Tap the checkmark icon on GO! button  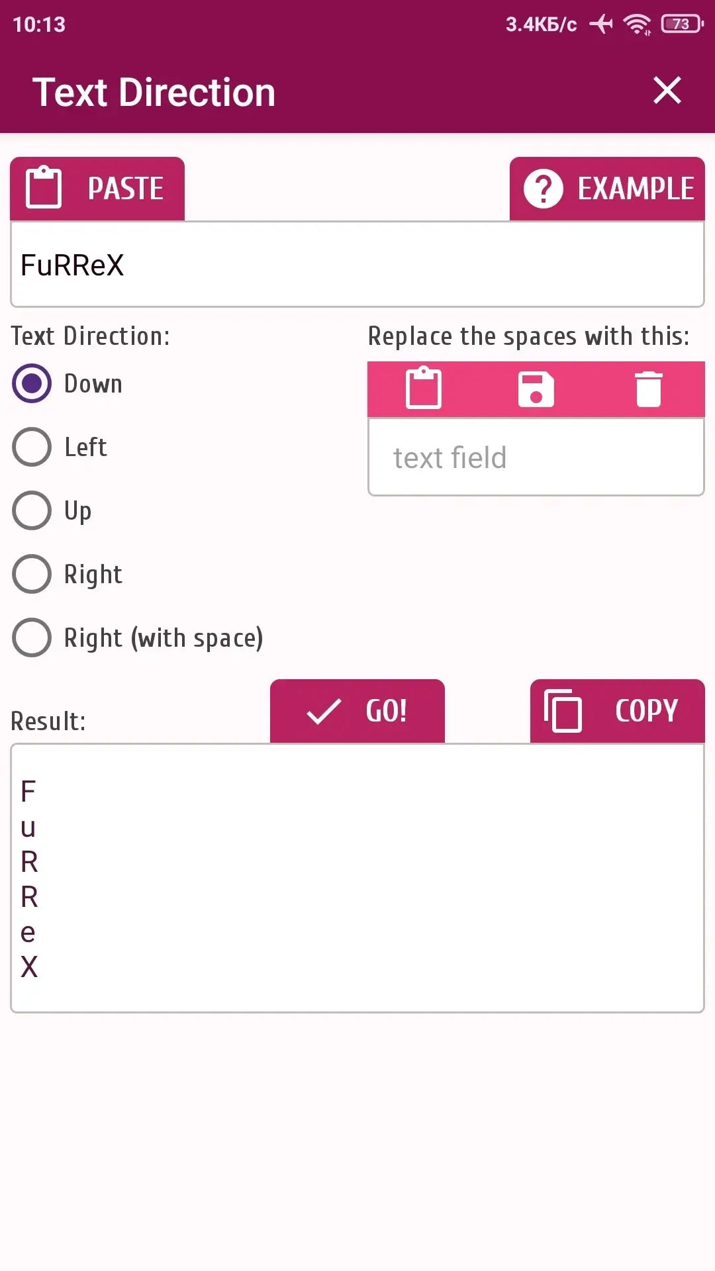click(x=324, y=712)
